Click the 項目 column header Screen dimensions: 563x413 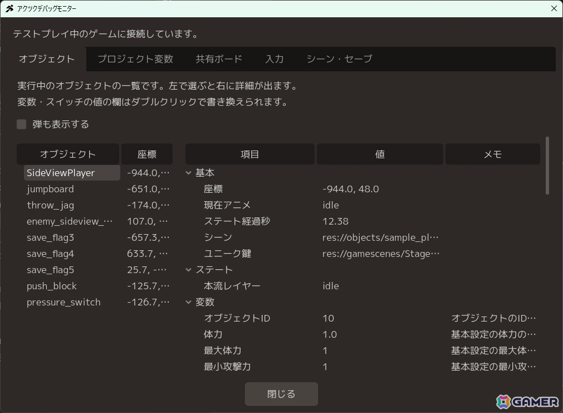tap(250, 154)
